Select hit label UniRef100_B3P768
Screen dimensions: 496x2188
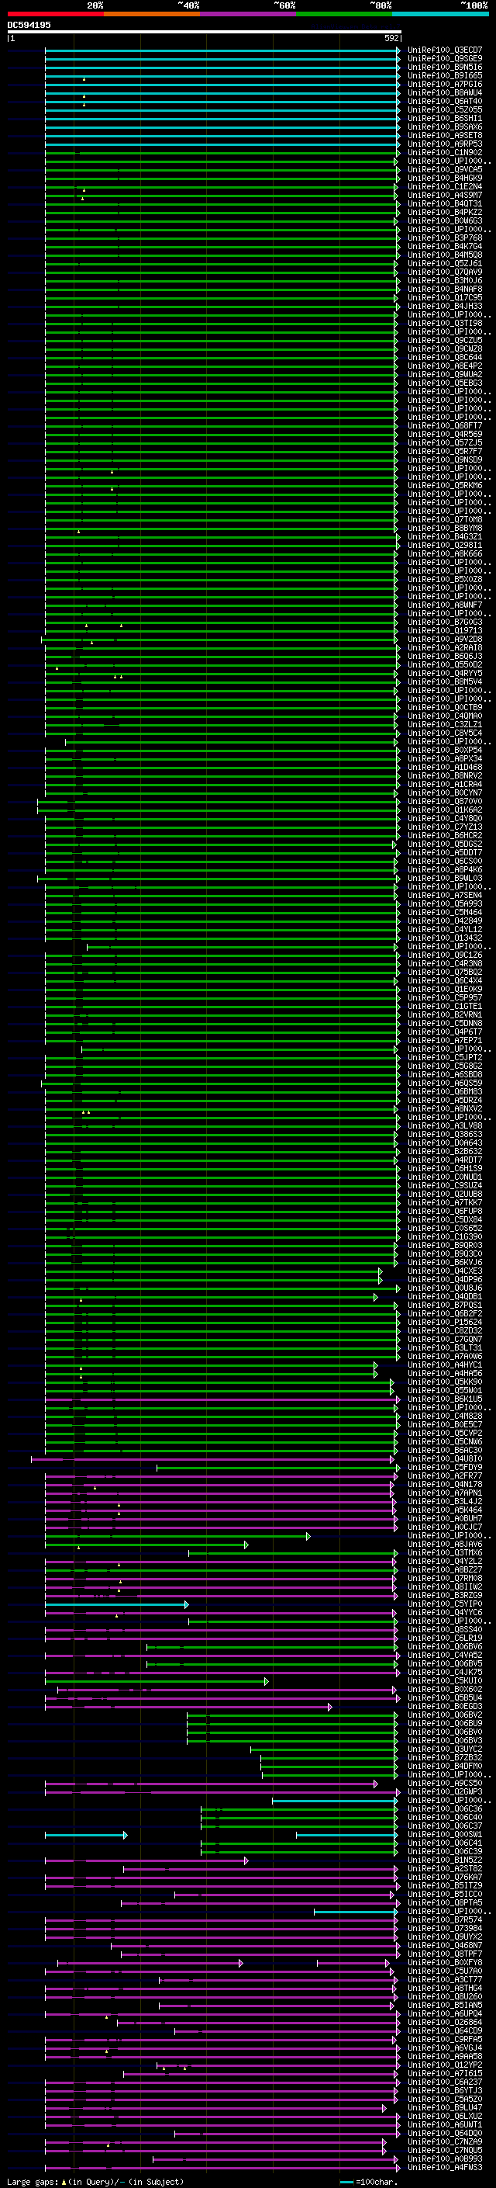coord(445,238)
